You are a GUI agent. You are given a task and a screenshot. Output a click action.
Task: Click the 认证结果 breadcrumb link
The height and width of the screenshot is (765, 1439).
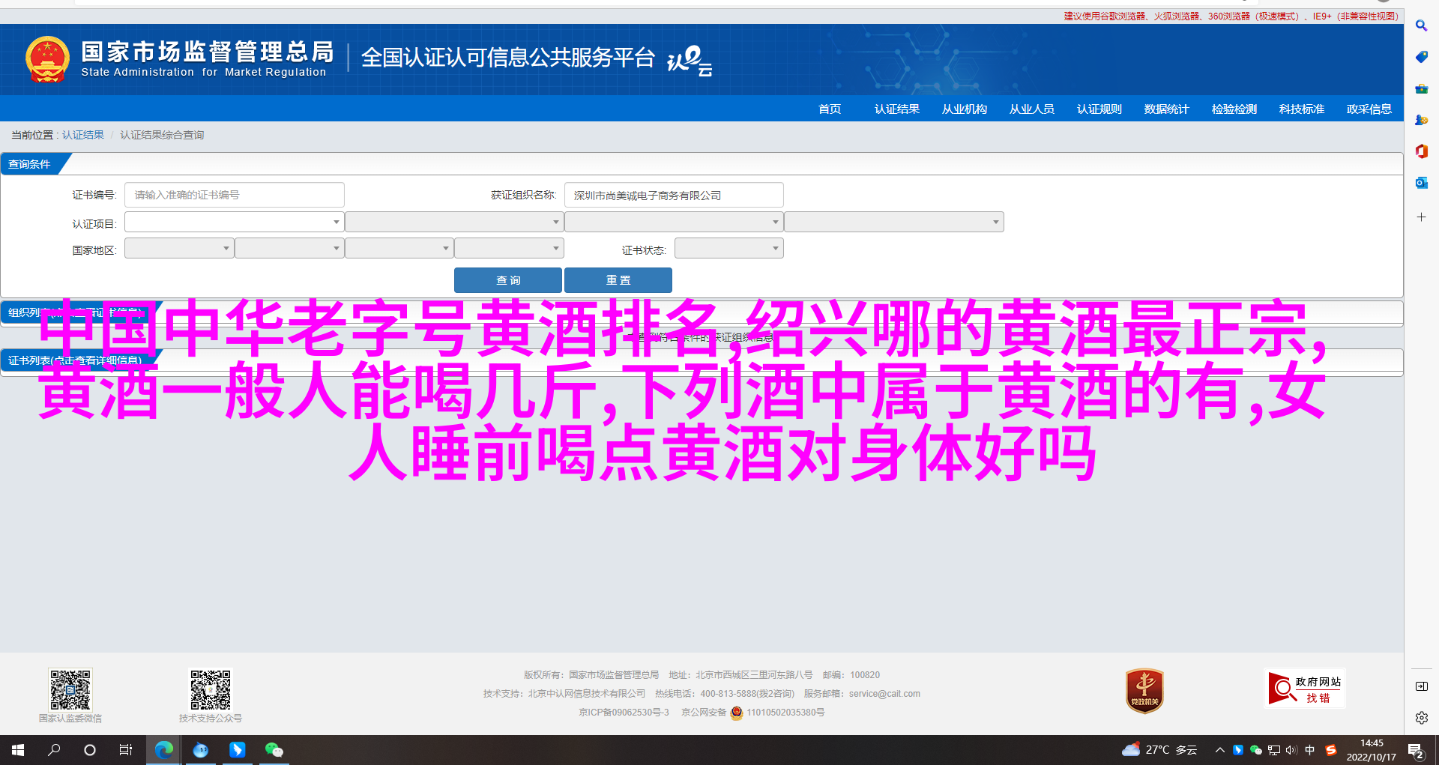pyautogui.click(x=83, y=135)
